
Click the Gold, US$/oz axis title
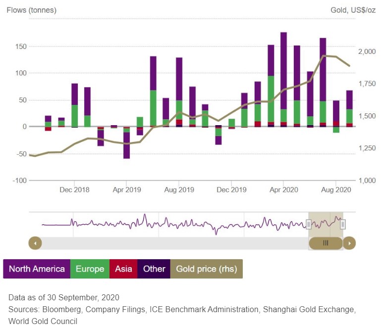(x=353, y=10)
